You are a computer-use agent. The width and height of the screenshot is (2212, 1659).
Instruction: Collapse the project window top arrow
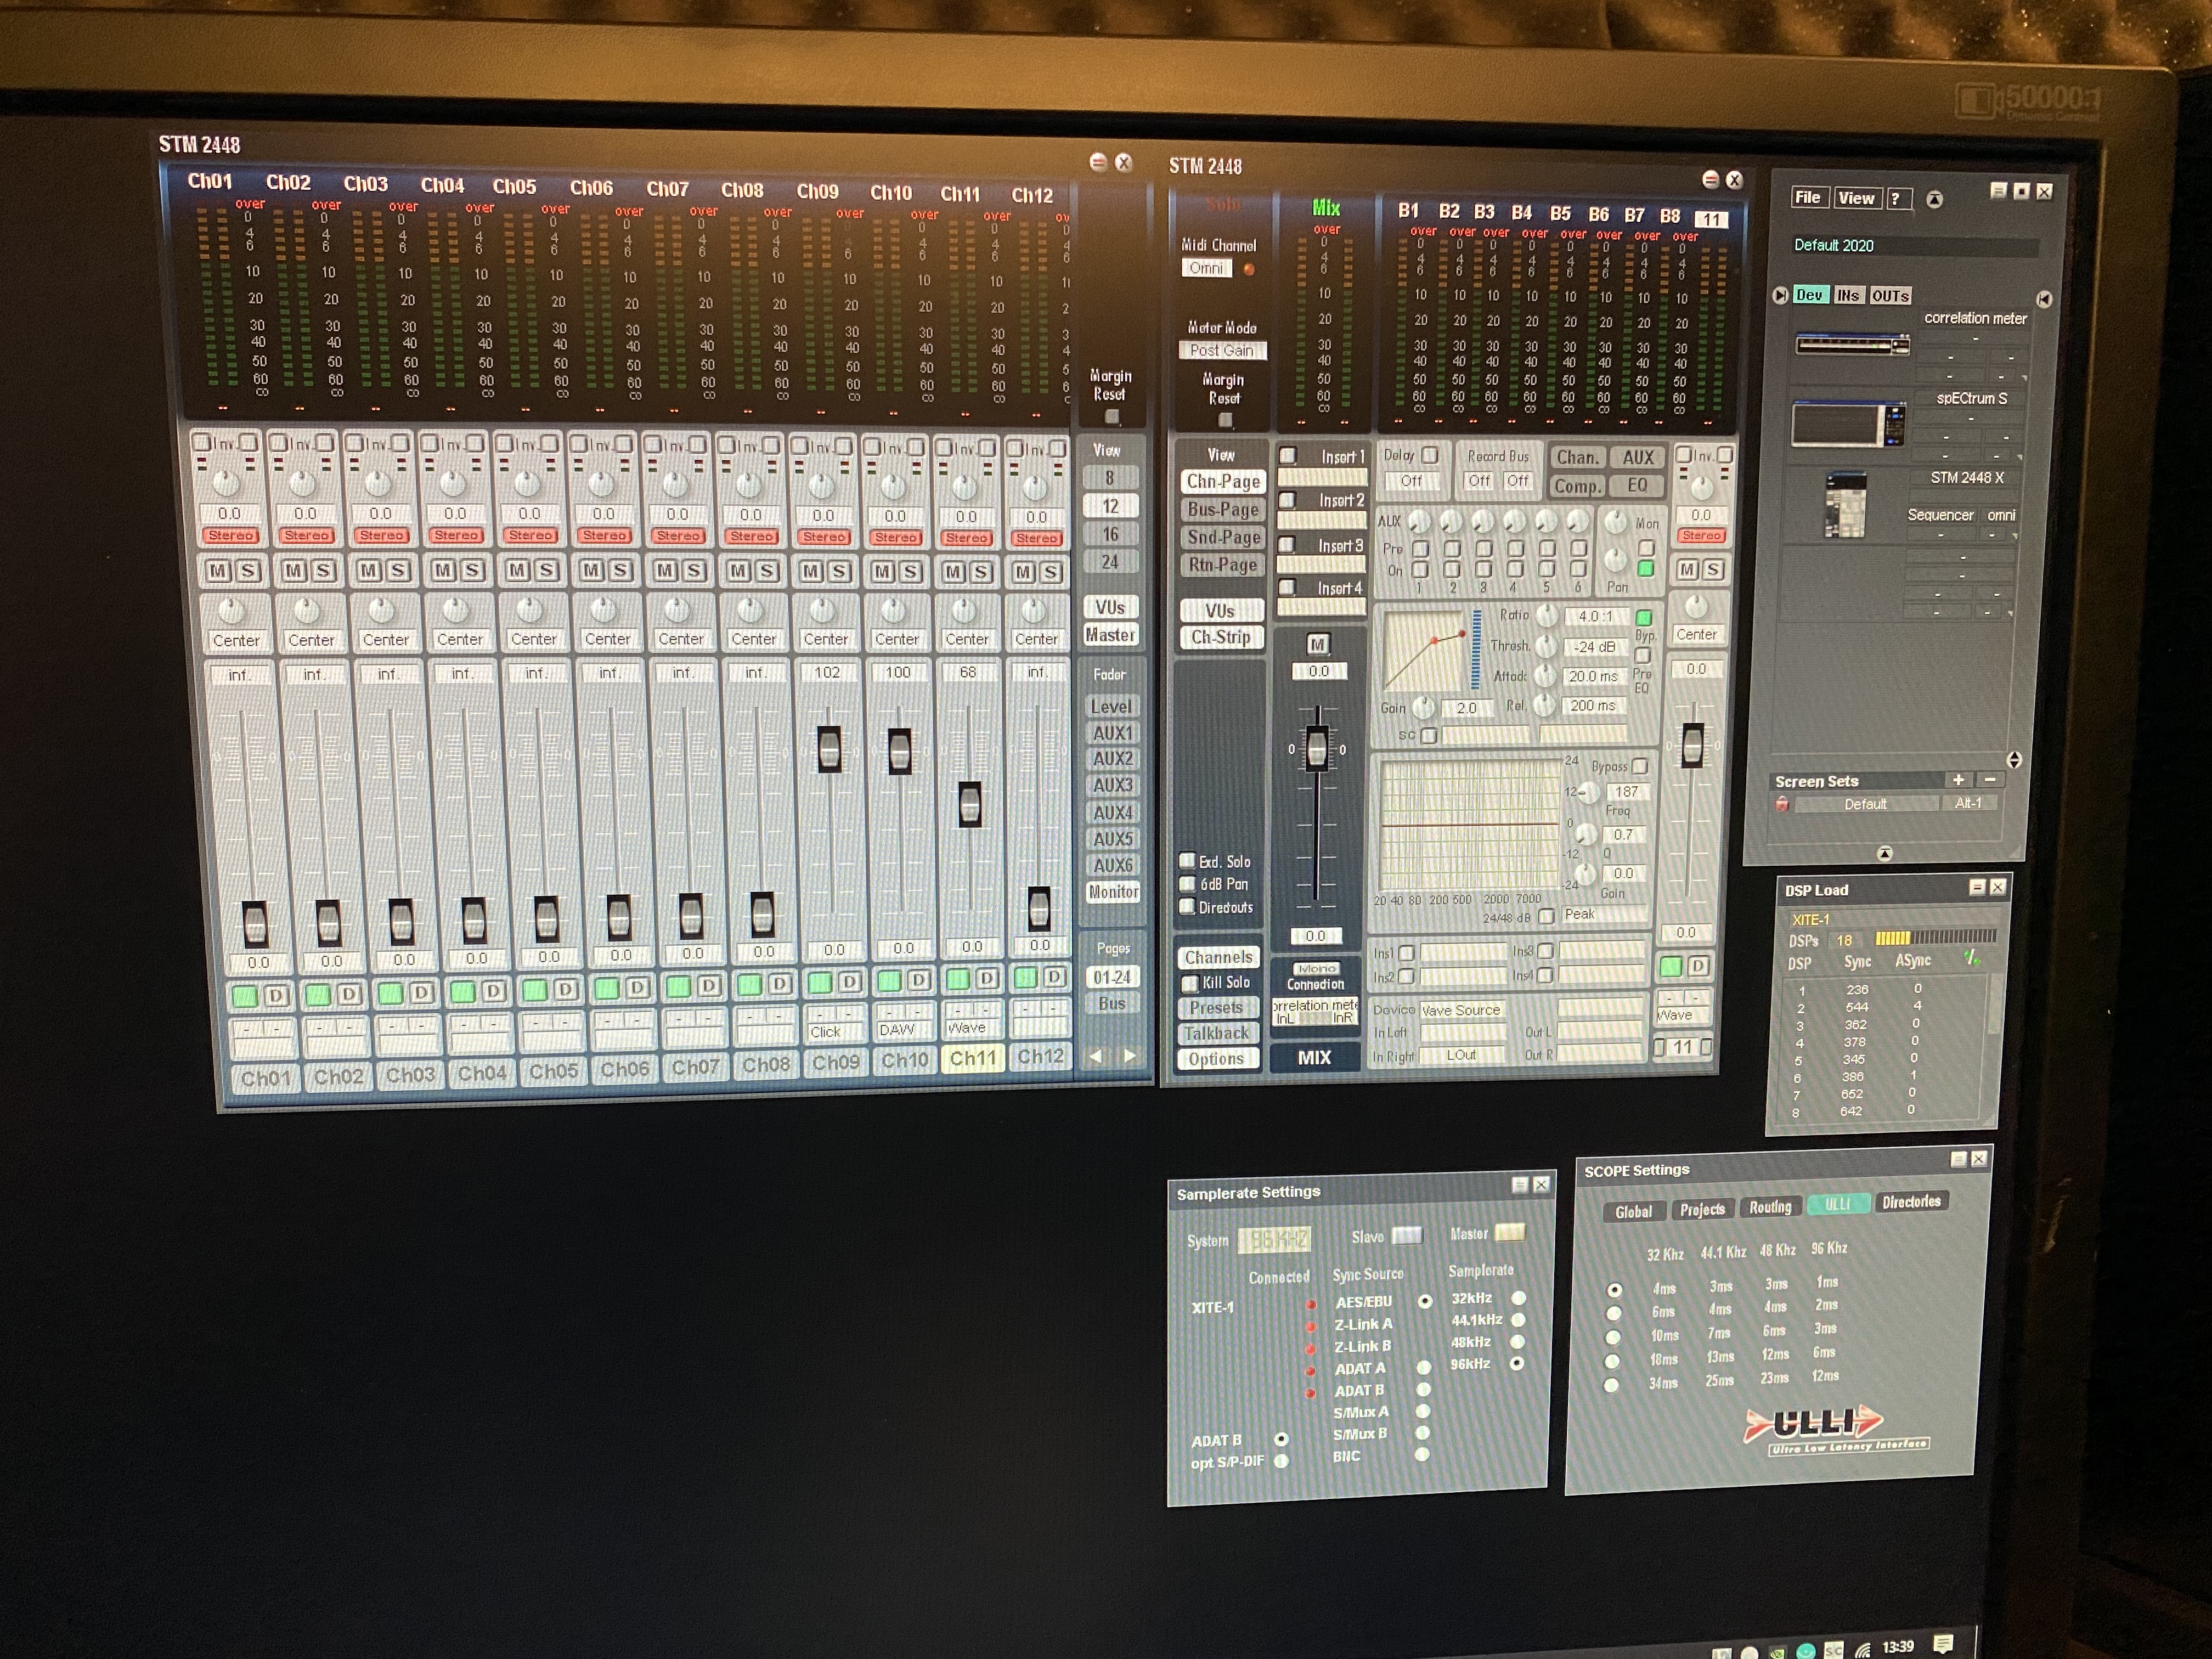(1934, 199)
